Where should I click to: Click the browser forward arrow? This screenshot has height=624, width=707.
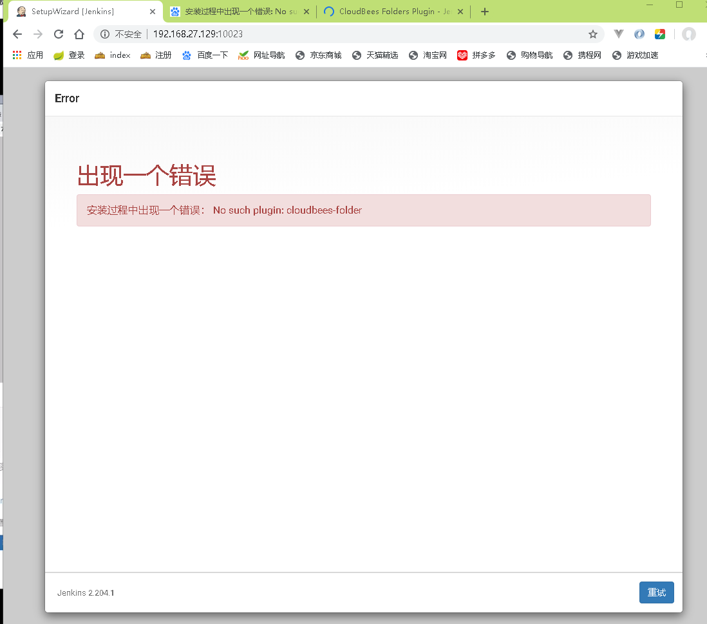click(x=38, y=34)
